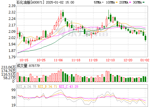Viewport: 152px width, 107px height.
Task: Click the 1.87 price axis label
Action: pyautogui.click(x=12, y=51)
